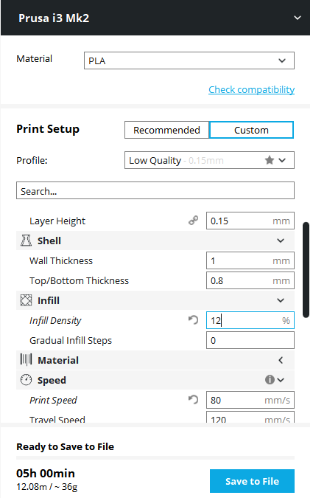Click the Gradual Infill Steps field

tap(250, 340)
